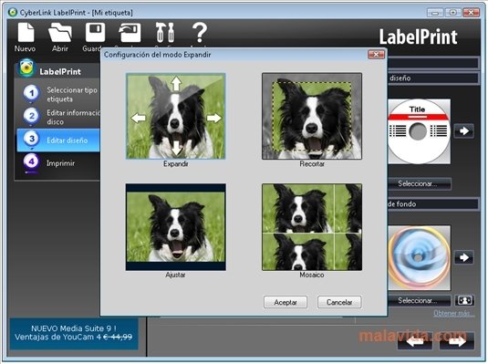The image size is (488, 364).
Task: Click the expand mode icon next to Seleccionar
Action: click(464, 300)
